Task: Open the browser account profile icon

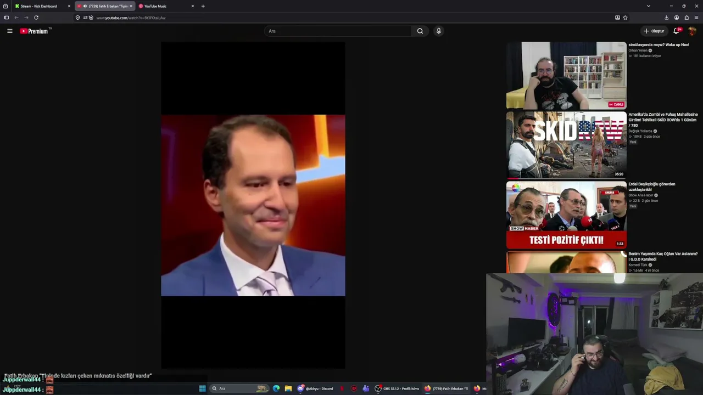Action: (677, 18)
